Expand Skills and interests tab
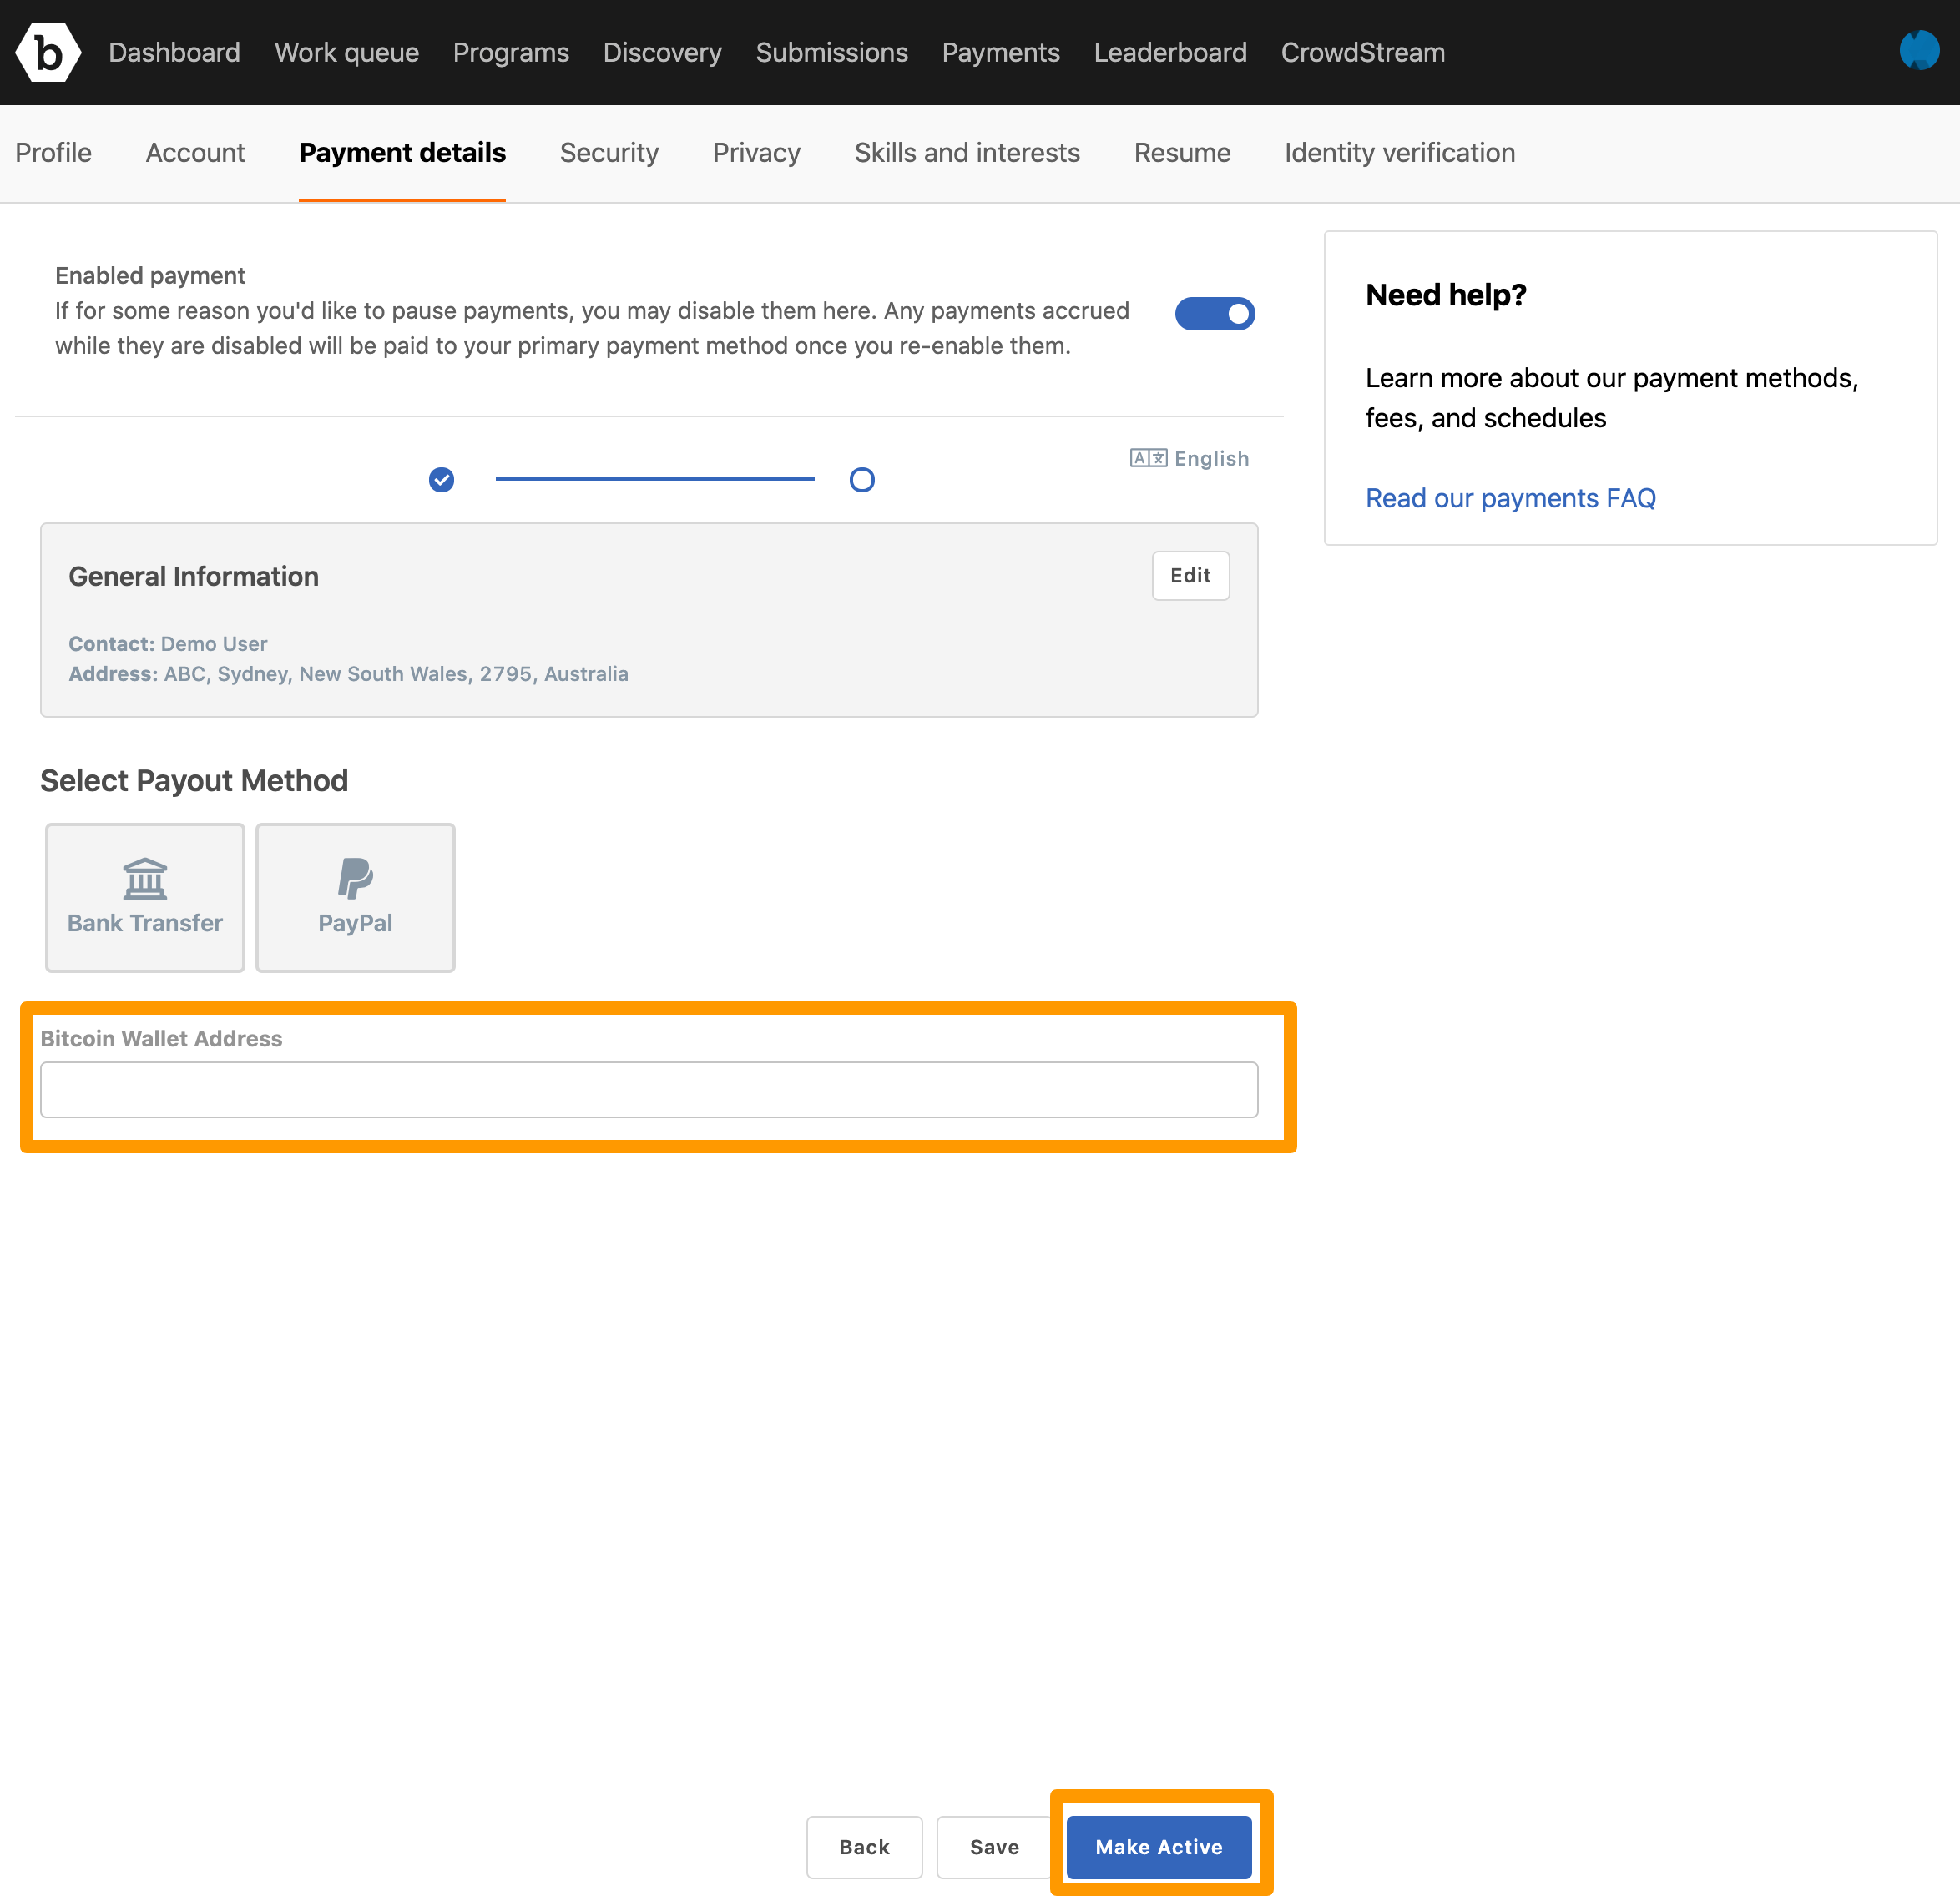 pos(966,154)
